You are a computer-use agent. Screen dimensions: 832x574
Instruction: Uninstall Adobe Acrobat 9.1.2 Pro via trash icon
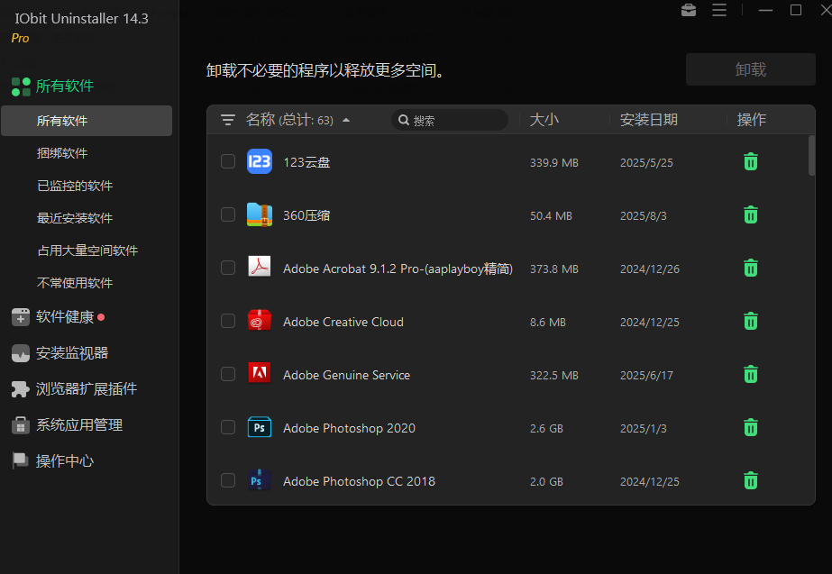pyautogui.click(x=750, y=268)
